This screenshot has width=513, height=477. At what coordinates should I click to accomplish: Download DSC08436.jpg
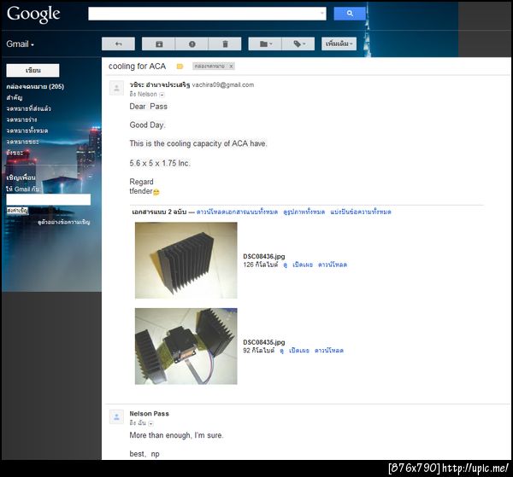[x=333, y=265]
